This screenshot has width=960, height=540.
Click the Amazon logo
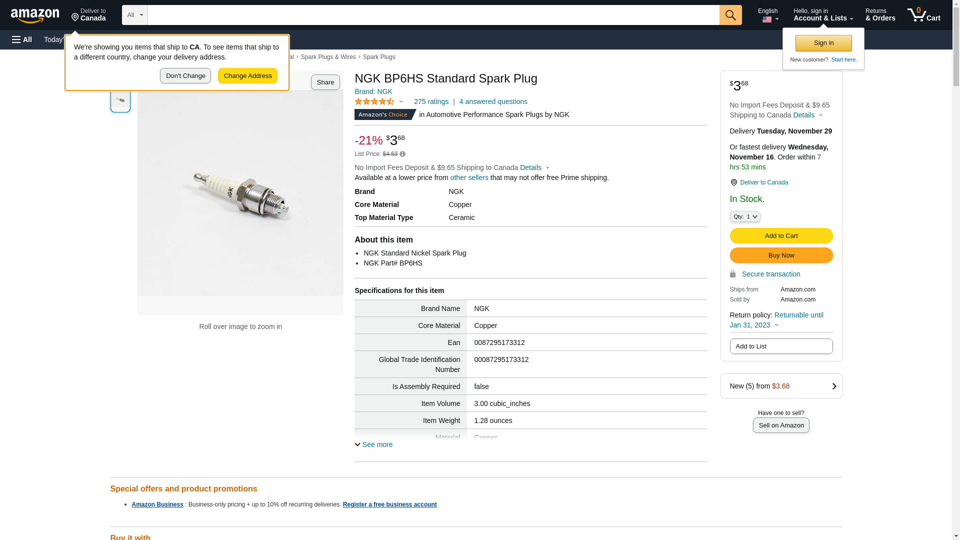click(35, 15)
